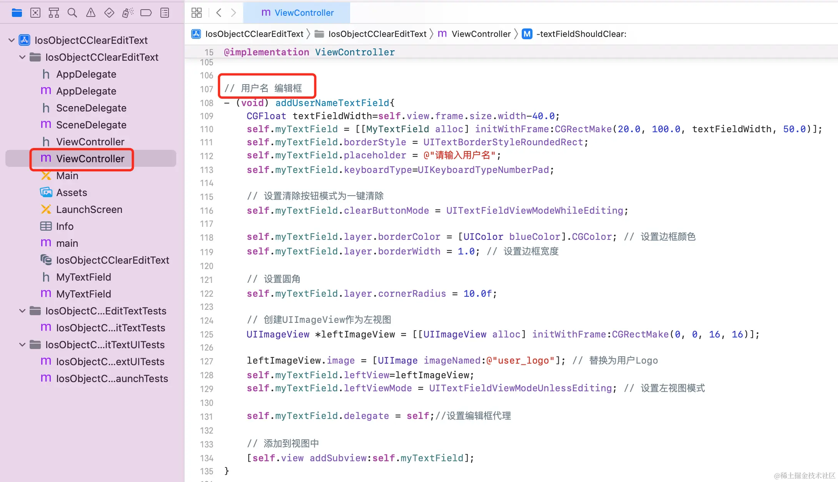Screen dimensions: 838x482
Task: Go back using the left arrow button
Action: [219, 13]
